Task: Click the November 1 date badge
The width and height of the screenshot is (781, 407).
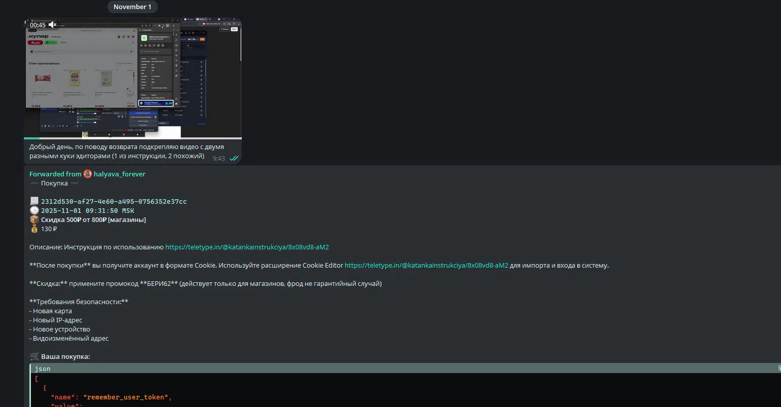Action: click(x=132, y=7)
